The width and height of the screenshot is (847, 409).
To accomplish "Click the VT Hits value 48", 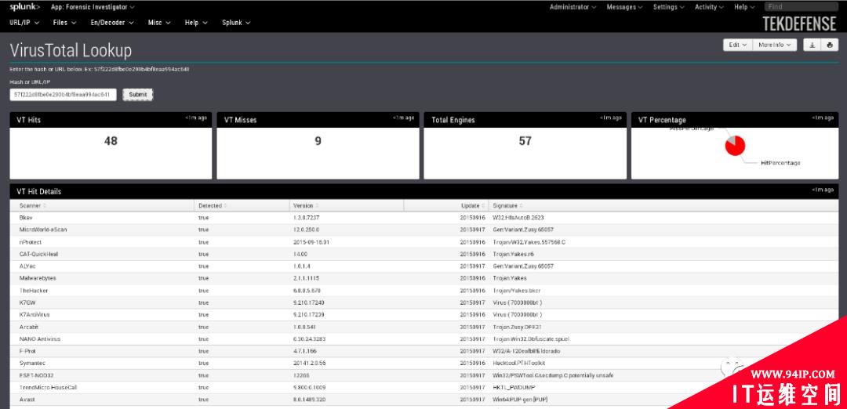I will (111, 141).
